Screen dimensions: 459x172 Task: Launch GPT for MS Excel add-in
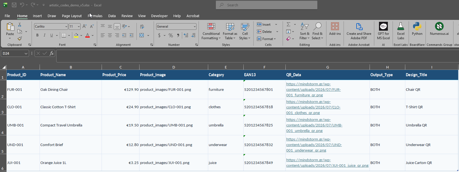point(383,31)
